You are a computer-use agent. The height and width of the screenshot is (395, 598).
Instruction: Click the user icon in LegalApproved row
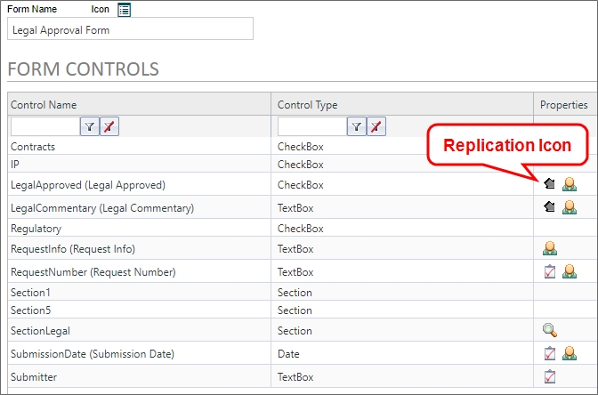pos(569,184)
